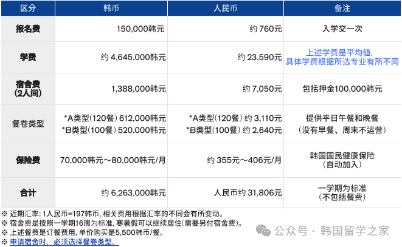This screenshot has width=402, height=247.
Task: Select the 70,000韩元~80,000韩元/月 cell
Action: click(113, 160)
